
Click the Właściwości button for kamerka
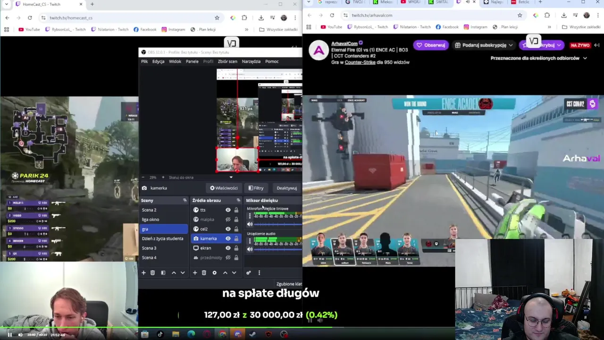point(224,188)
